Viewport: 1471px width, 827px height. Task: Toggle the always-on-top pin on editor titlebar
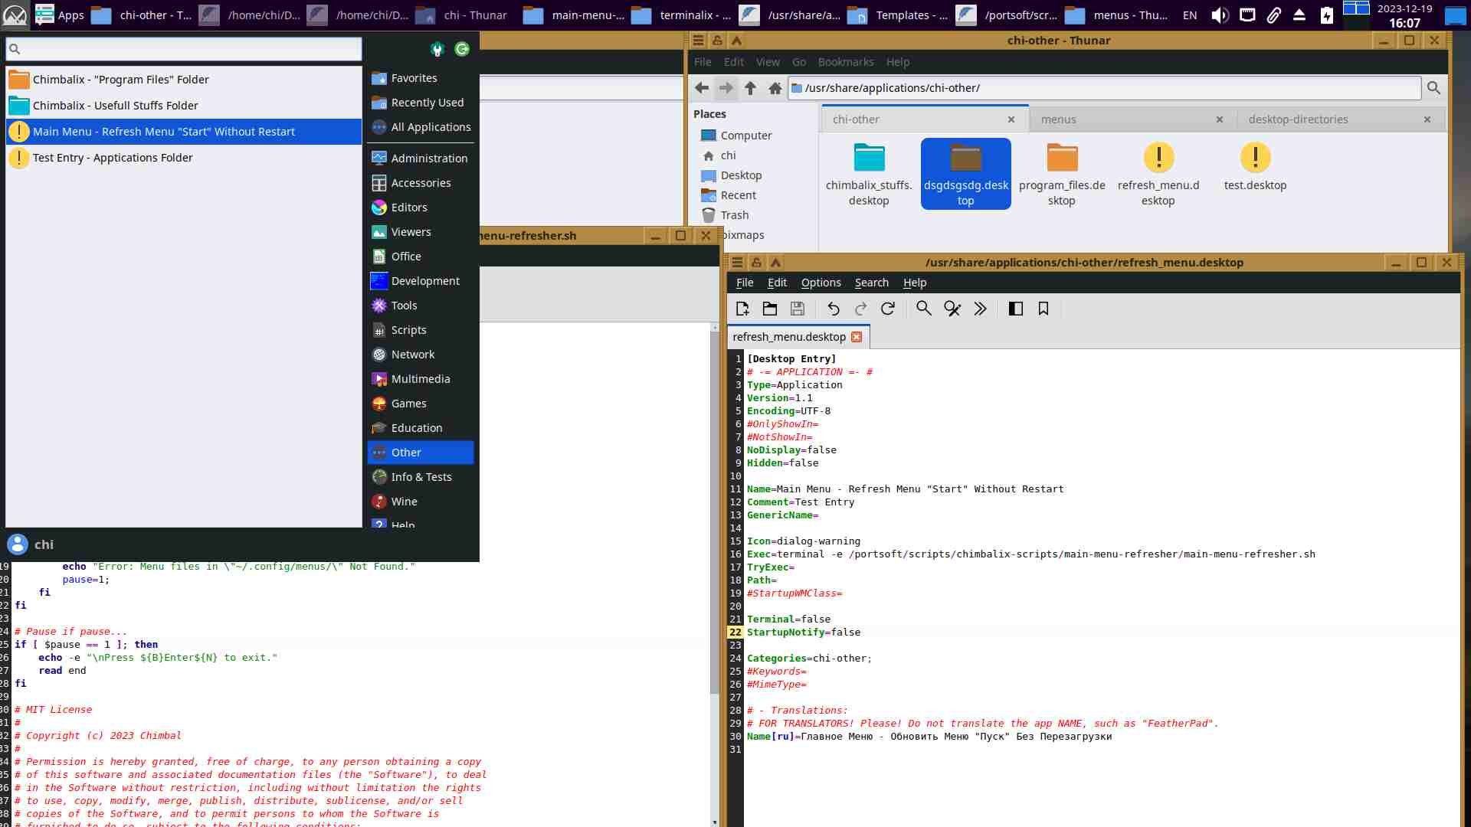(775, 263)
